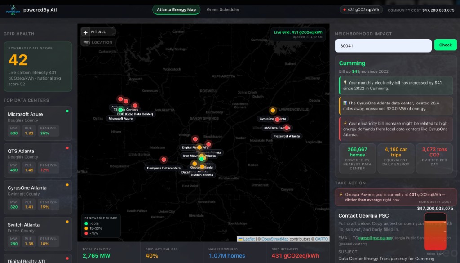
Task: Zoom in with the map plus icon
Action: 85,32
